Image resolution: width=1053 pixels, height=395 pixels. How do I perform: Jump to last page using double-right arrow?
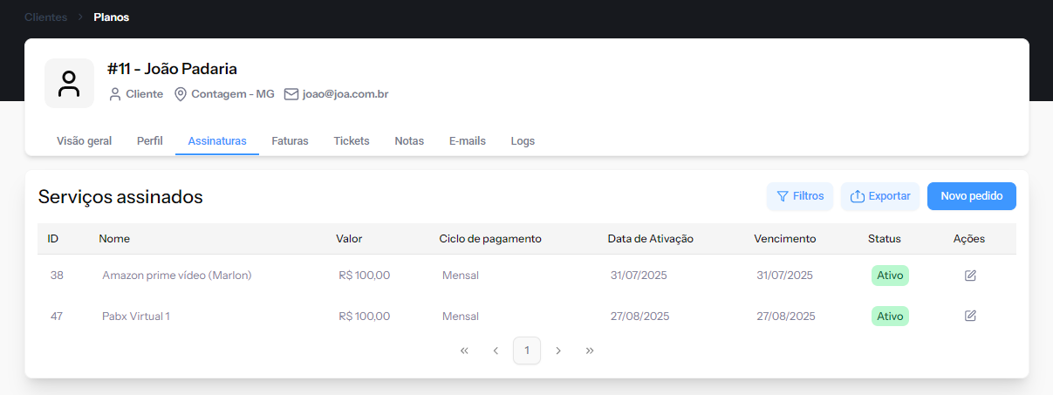click(x=590, y=351)
